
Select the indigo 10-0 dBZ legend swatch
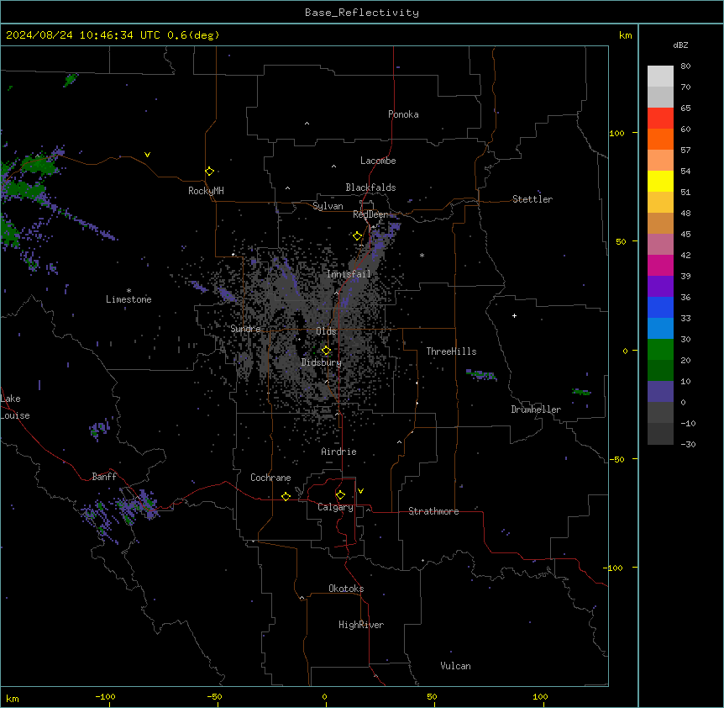[660, 392]
